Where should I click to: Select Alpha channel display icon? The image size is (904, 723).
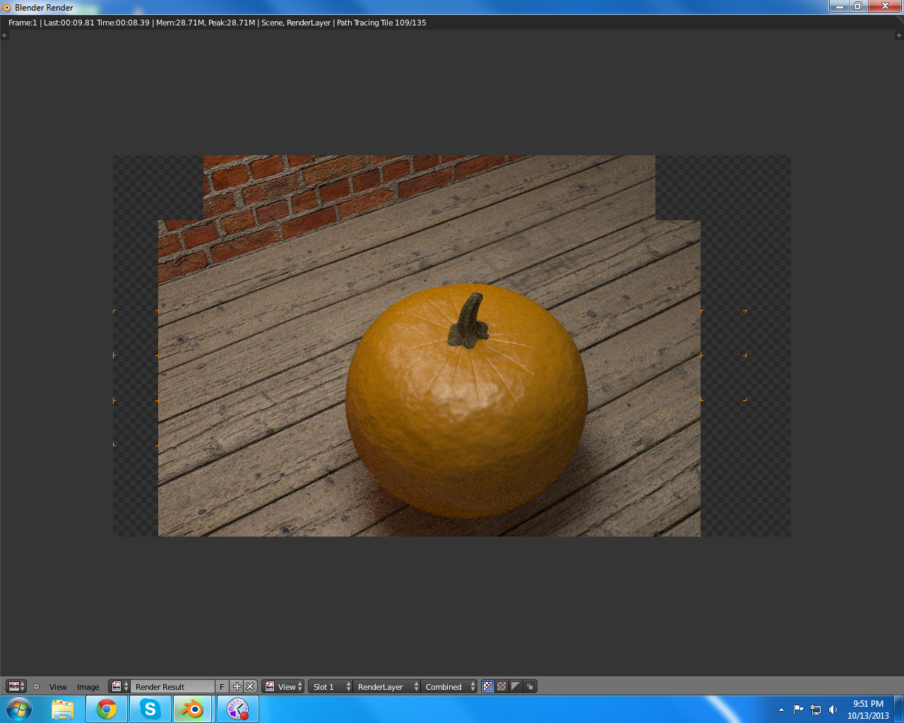[516, 686]
